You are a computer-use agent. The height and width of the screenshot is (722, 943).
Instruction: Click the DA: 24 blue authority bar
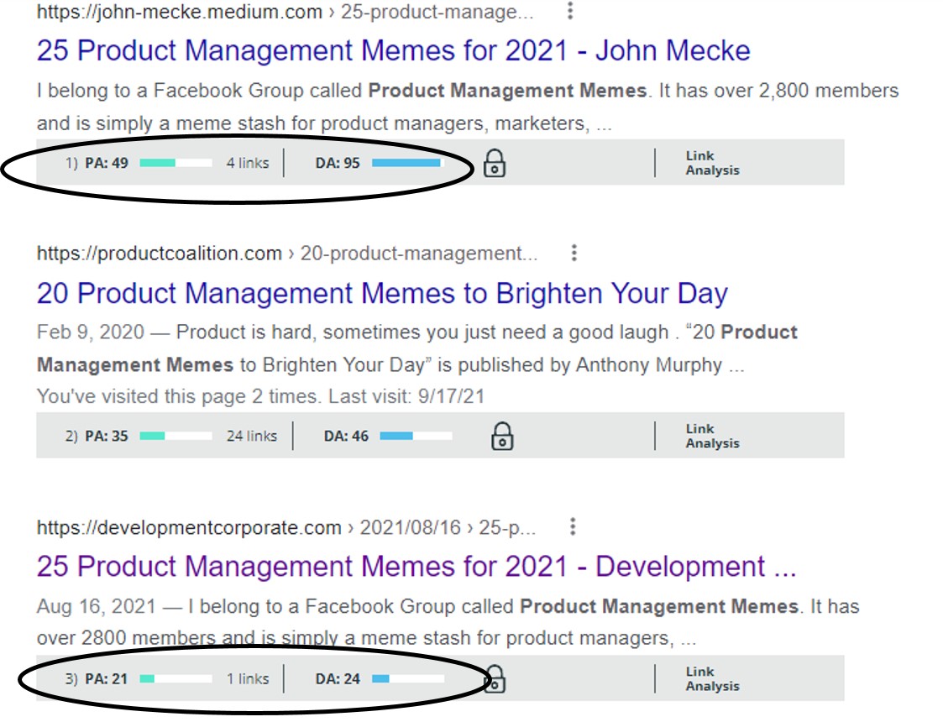[x=408, y=678]
